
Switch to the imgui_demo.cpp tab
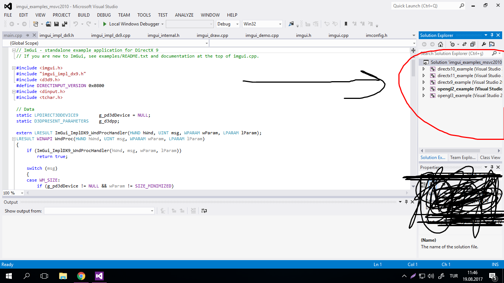click(x=262, y=35)
